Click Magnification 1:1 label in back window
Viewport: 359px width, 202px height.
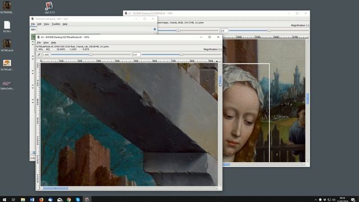[x=300, y=25]
